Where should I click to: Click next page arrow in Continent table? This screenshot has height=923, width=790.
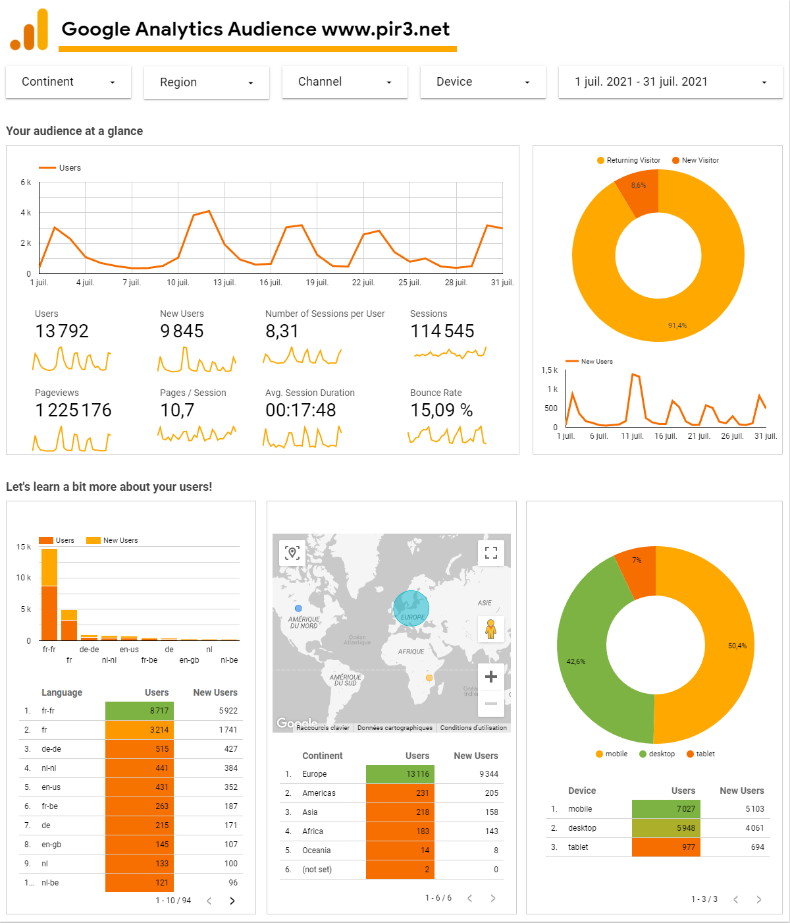pyautogui.click(x=492, y=898)
